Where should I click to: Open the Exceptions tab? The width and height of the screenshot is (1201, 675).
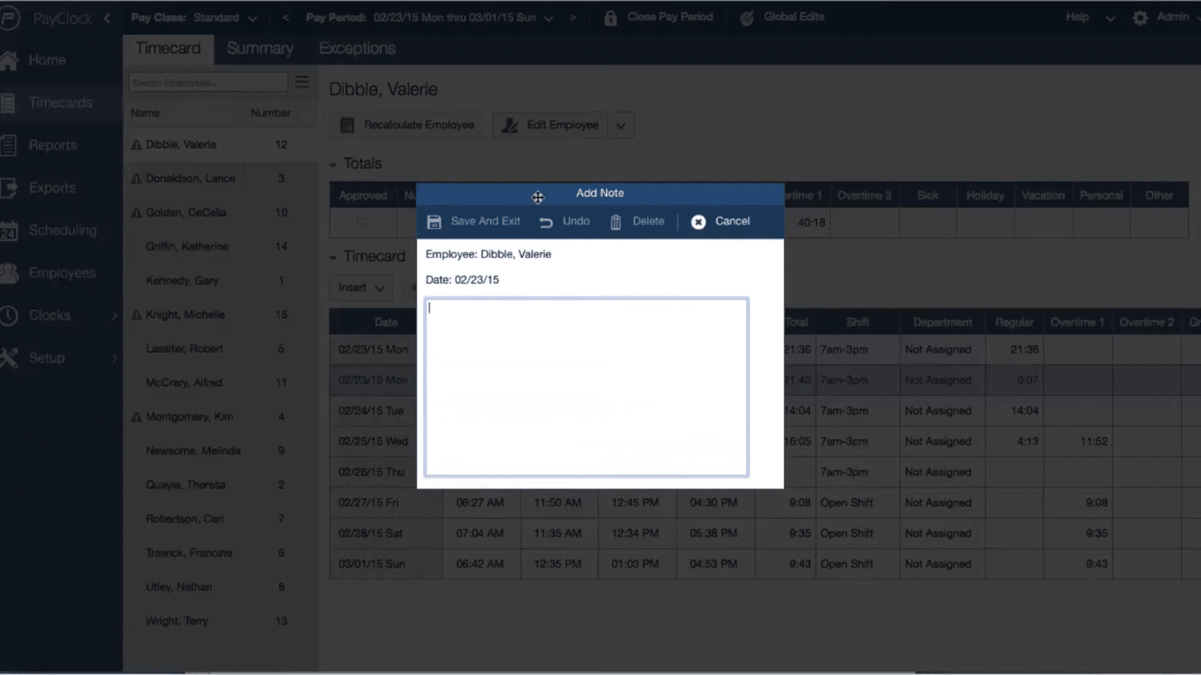[x=357, y=48]
